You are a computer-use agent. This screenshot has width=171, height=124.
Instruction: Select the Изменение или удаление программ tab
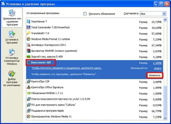[x=12, y=18]
